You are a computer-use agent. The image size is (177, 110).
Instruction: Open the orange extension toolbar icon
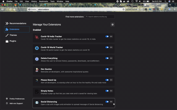pyautogui.click(x=162, y=9)
